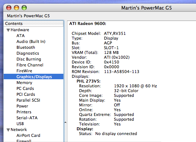Open Audio (Built In) hardware entry
The height and width of the screenshot is (142, 196).
click(31, 41)
